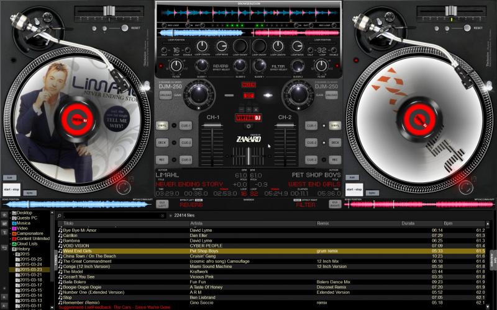
Task: Select the Cloud Lists folder
Action: coord(27,244)
